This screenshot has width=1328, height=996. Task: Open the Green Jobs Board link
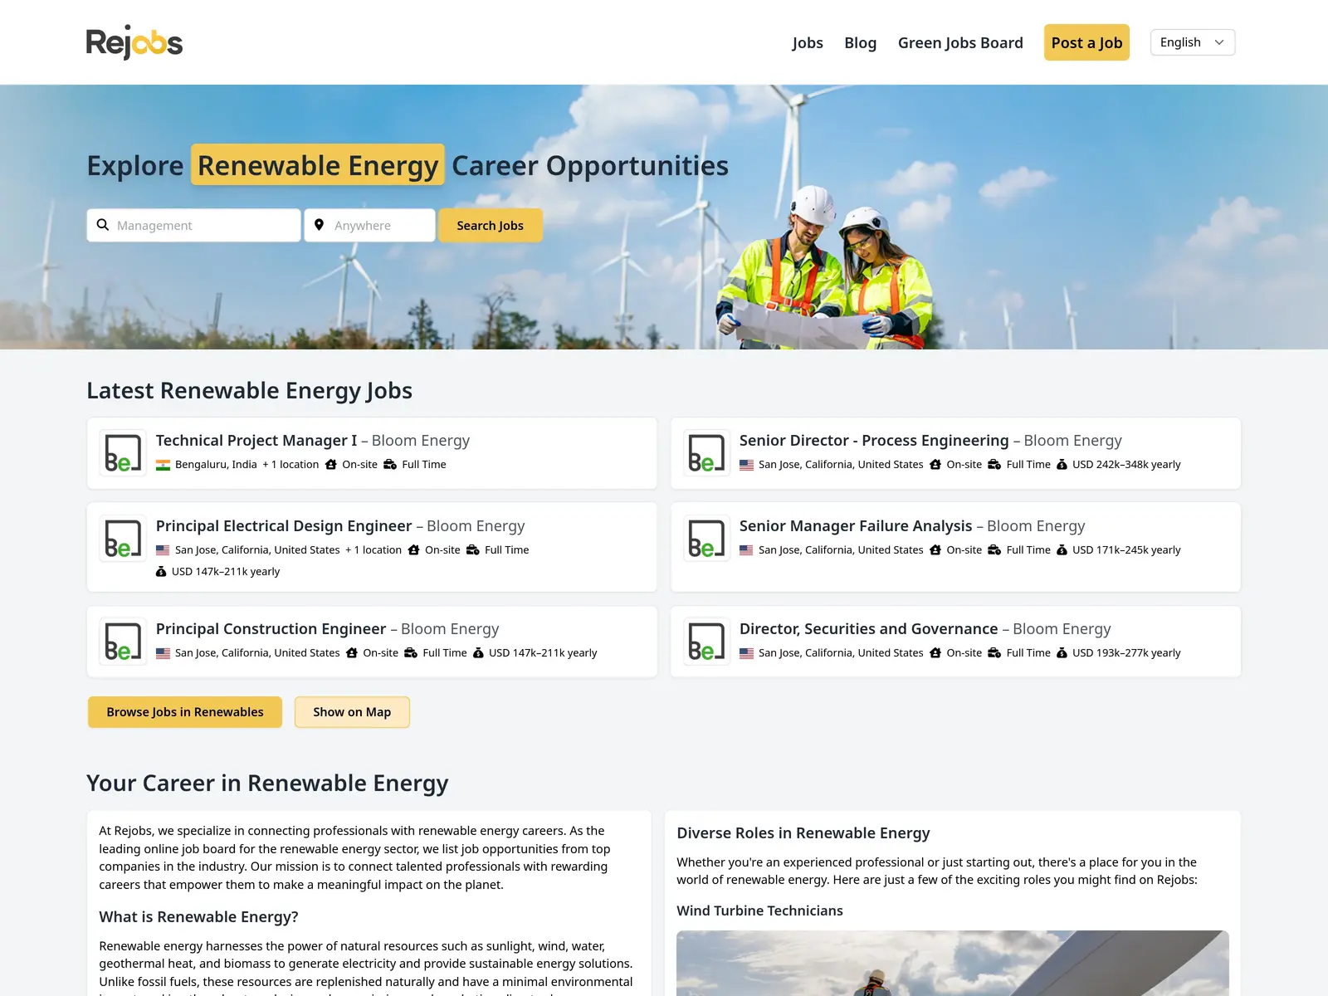click(x=960, y=42)
